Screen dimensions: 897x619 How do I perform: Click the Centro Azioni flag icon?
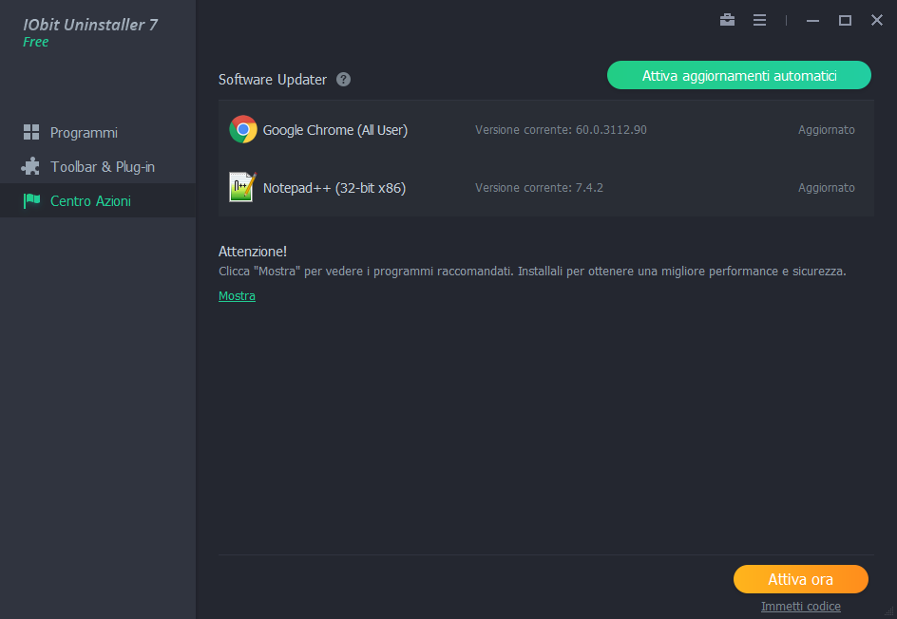click(31, 201)
